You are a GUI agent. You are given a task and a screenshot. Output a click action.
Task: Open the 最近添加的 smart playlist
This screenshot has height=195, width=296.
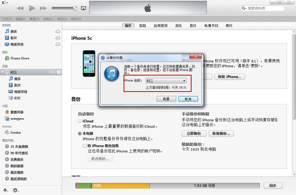pyautogui.click(x=22, y=179)
